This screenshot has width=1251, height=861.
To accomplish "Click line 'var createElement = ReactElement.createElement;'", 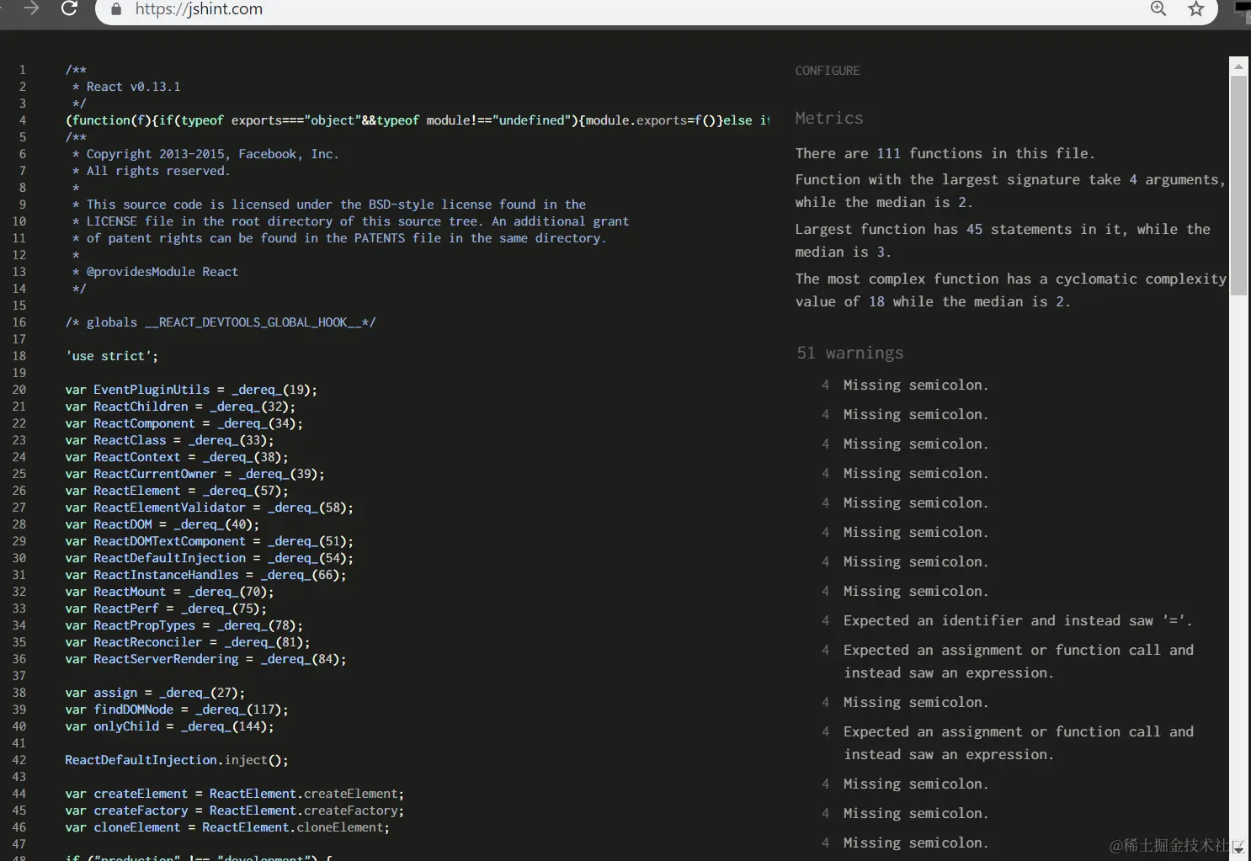I will coord(235,794).
